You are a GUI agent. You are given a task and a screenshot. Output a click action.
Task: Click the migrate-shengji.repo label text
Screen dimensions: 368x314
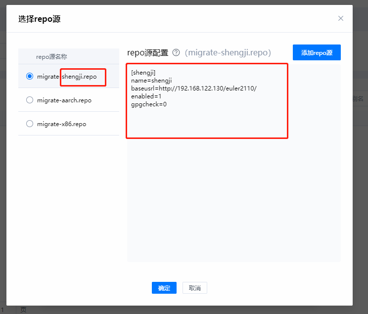point(67,77)
